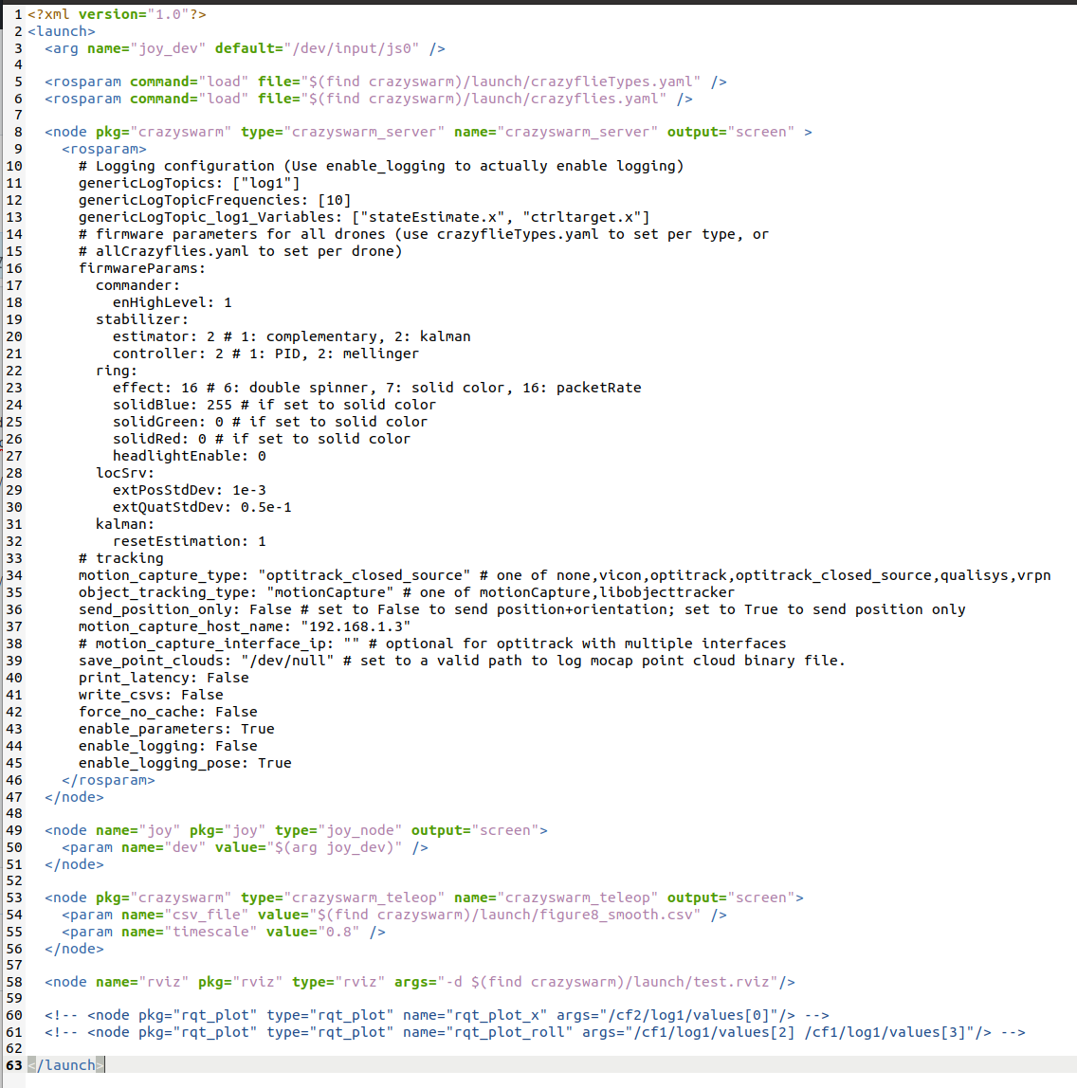
Task: Click the </node> tag on line 47
Action: (x=74, y=797)
